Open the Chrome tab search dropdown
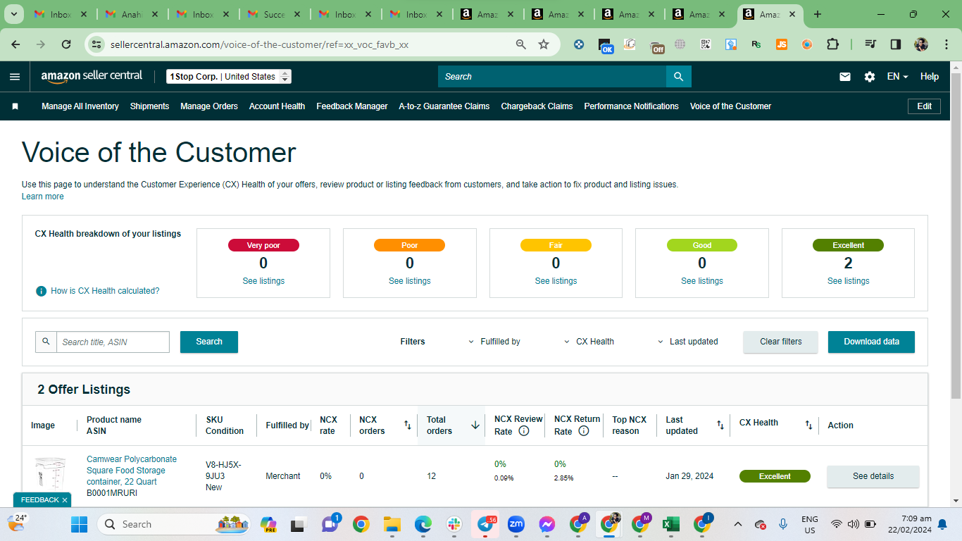 (x=15, y=14)
